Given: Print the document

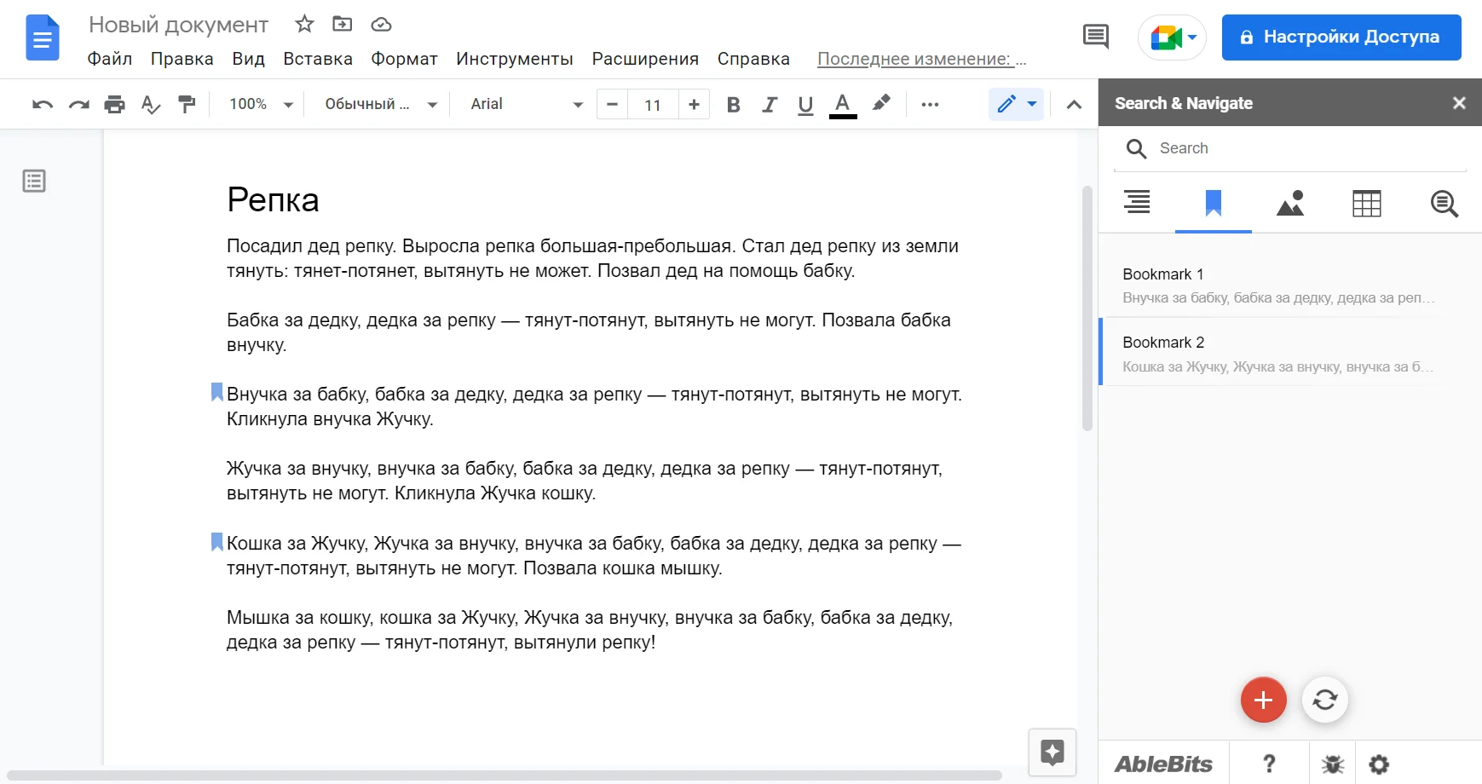Looking at the screenshot, I should click(114, 104).
